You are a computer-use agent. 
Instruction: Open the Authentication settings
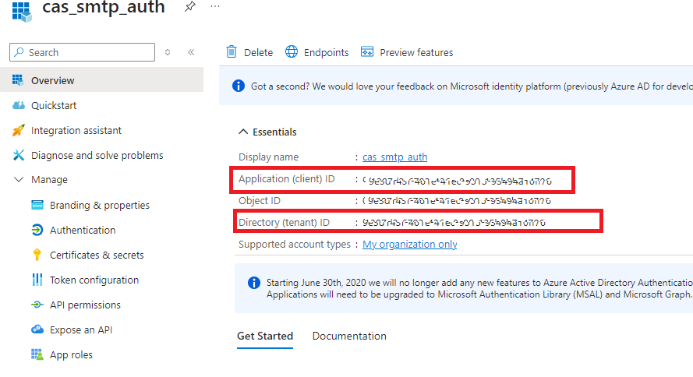click(x=83, y=230)
